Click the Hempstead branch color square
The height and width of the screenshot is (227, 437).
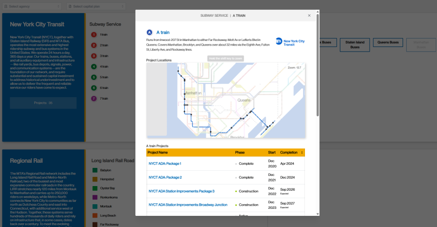(95, 179)
